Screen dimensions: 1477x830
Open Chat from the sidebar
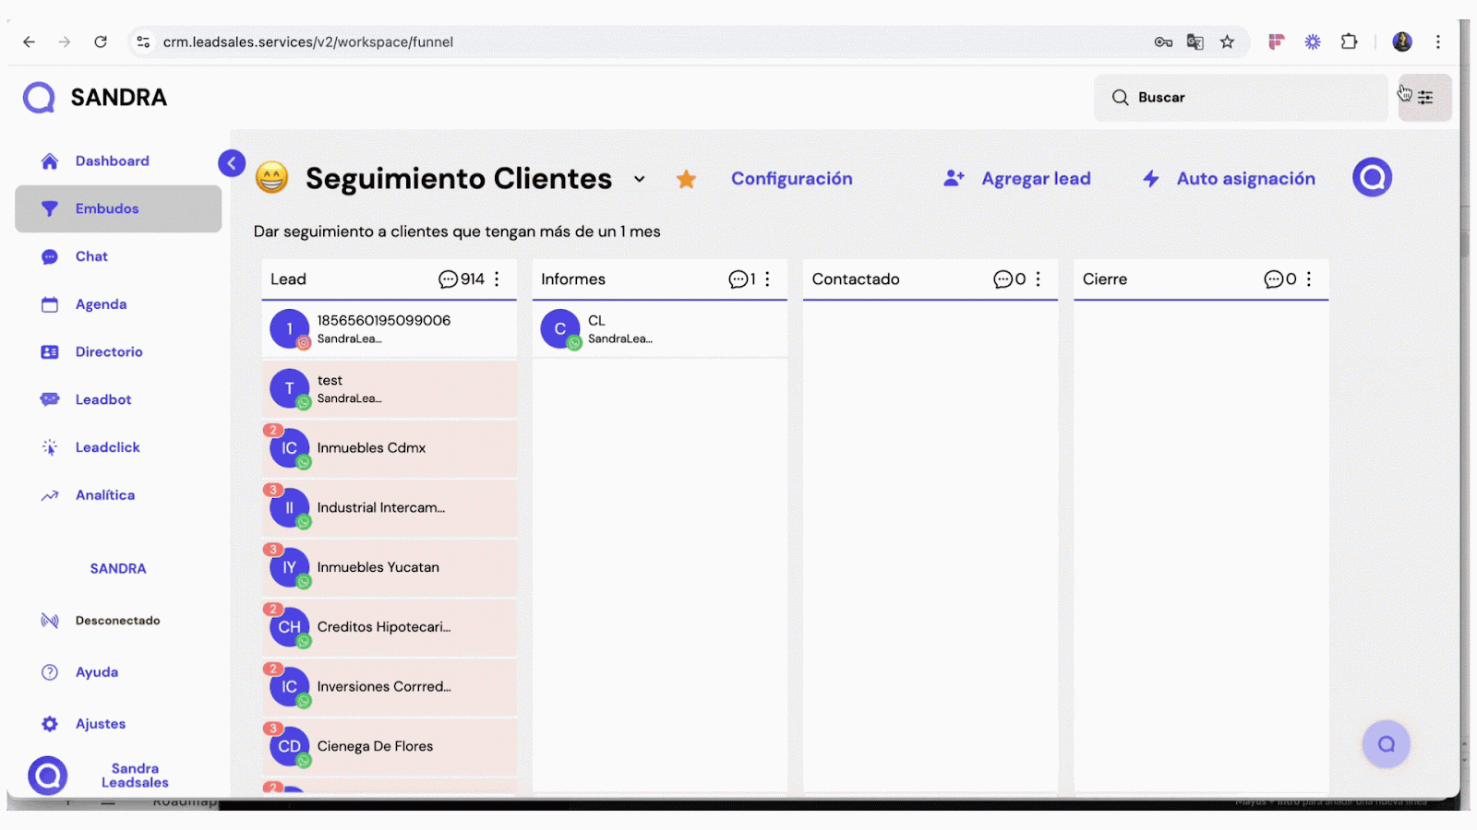click(x=91, y=256)
